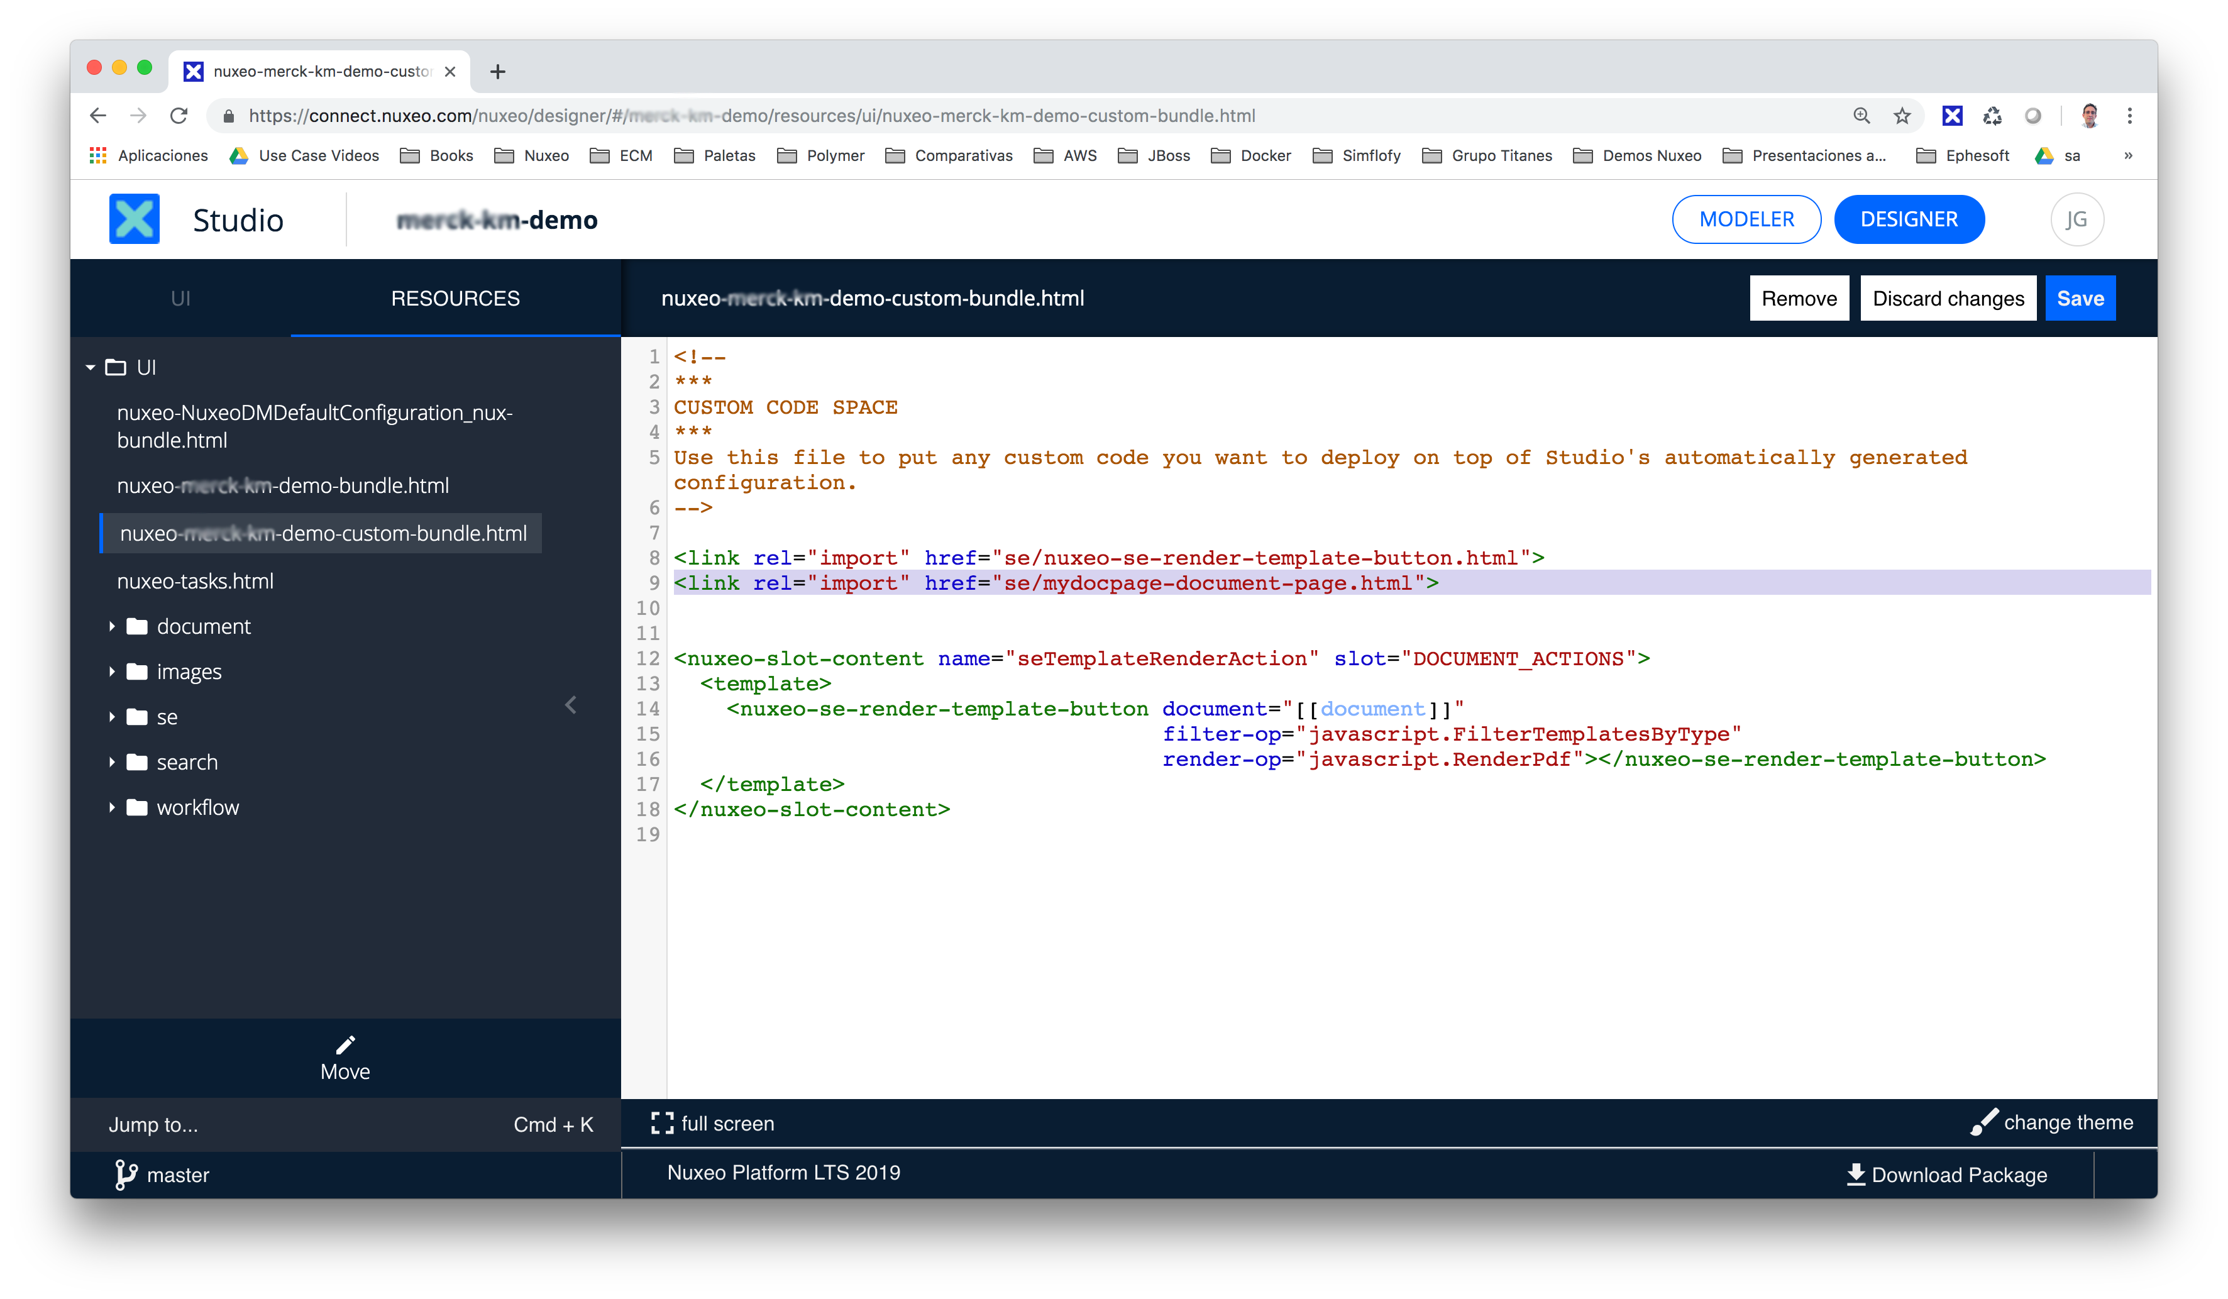
Task: Bookmark this page with the star icon
Action: pyautogui.click(x=1902, y=116)
